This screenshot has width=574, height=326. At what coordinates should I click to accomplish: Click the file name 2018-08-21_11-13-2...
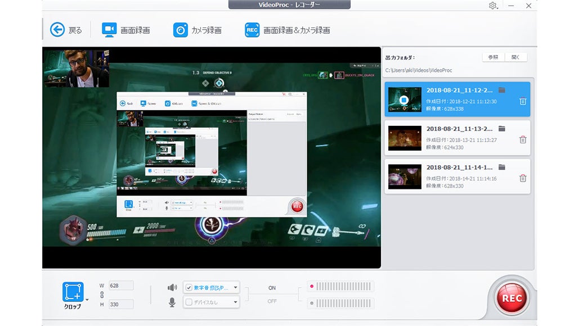coord(459,129)
